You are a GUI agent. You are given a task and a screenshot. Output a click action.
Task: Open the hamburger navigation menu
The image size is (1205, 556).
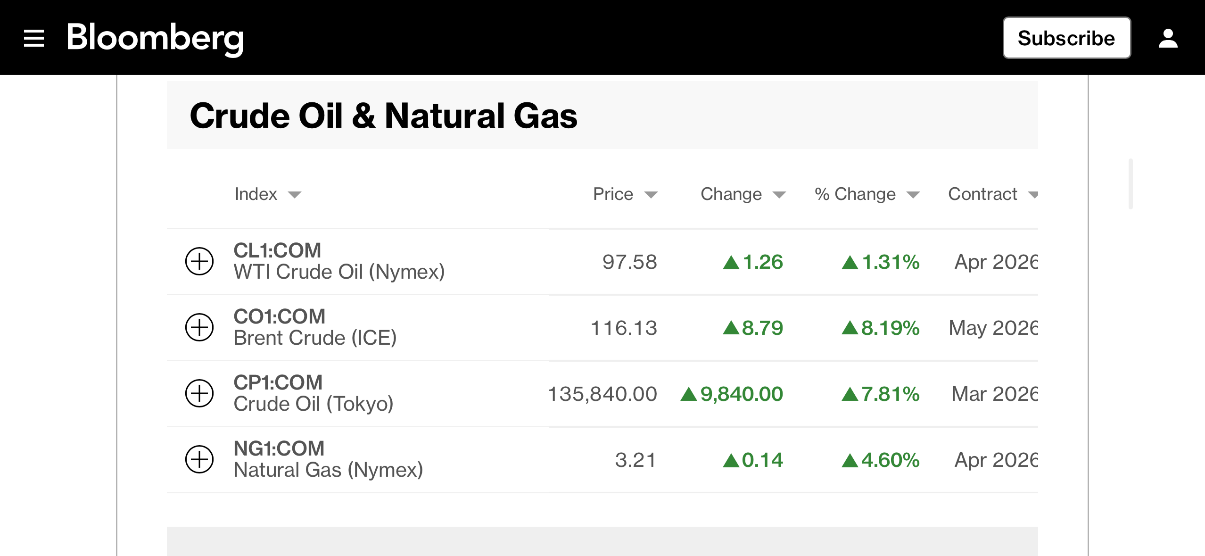[34, 38]
